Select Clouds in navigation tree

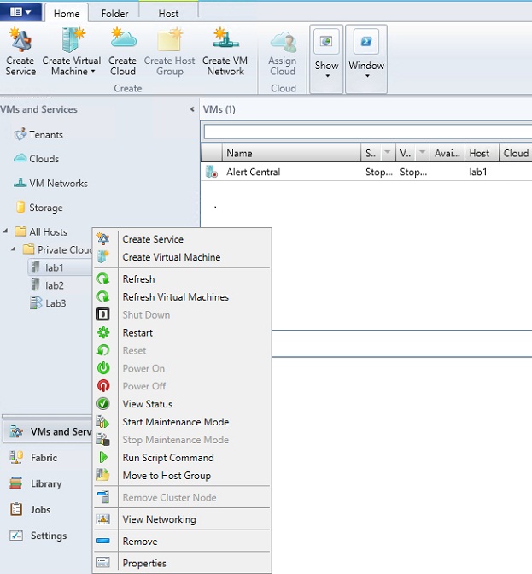point(36,159)
